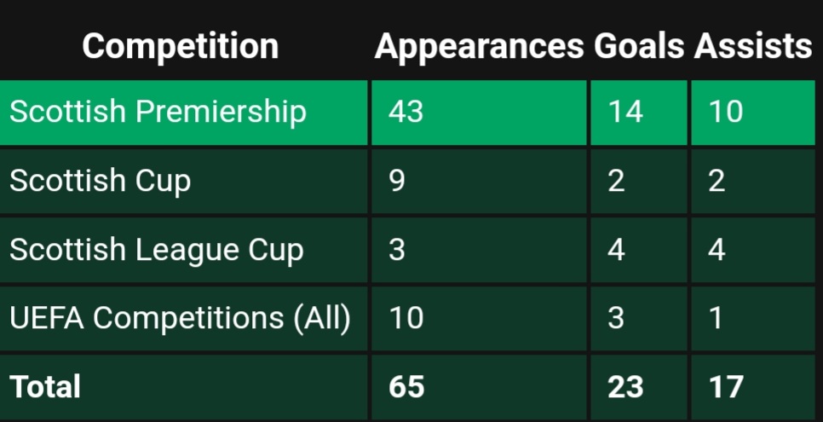Click the total goals value 23
823x422 pixels.
pyautogui.click(x=625, y=387)
